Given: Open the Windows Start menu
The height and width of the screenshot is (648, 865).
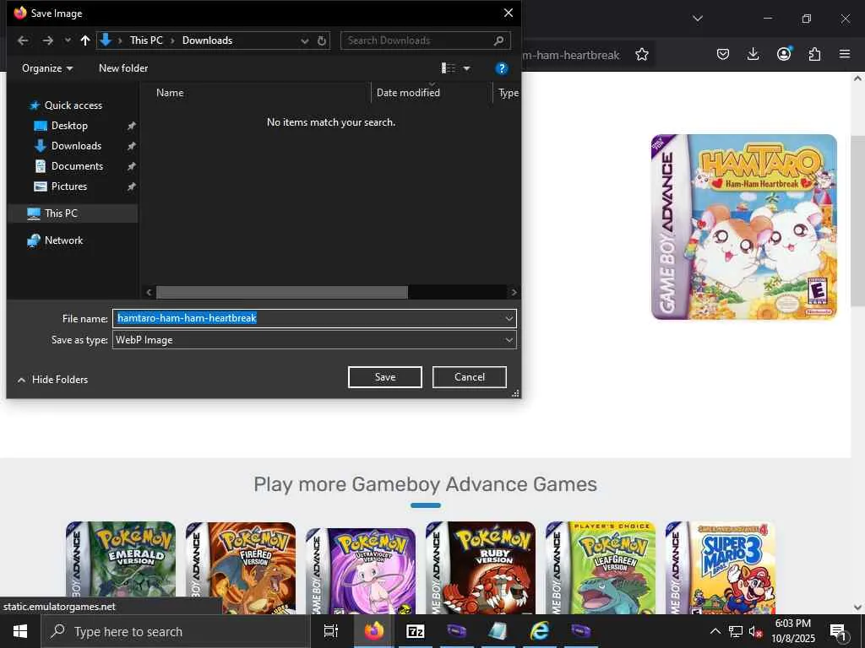Looking at the screenshot, I should [20, 631].
